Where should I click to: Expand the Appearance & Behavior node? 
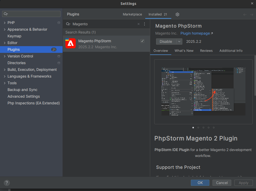click(5, 29)
